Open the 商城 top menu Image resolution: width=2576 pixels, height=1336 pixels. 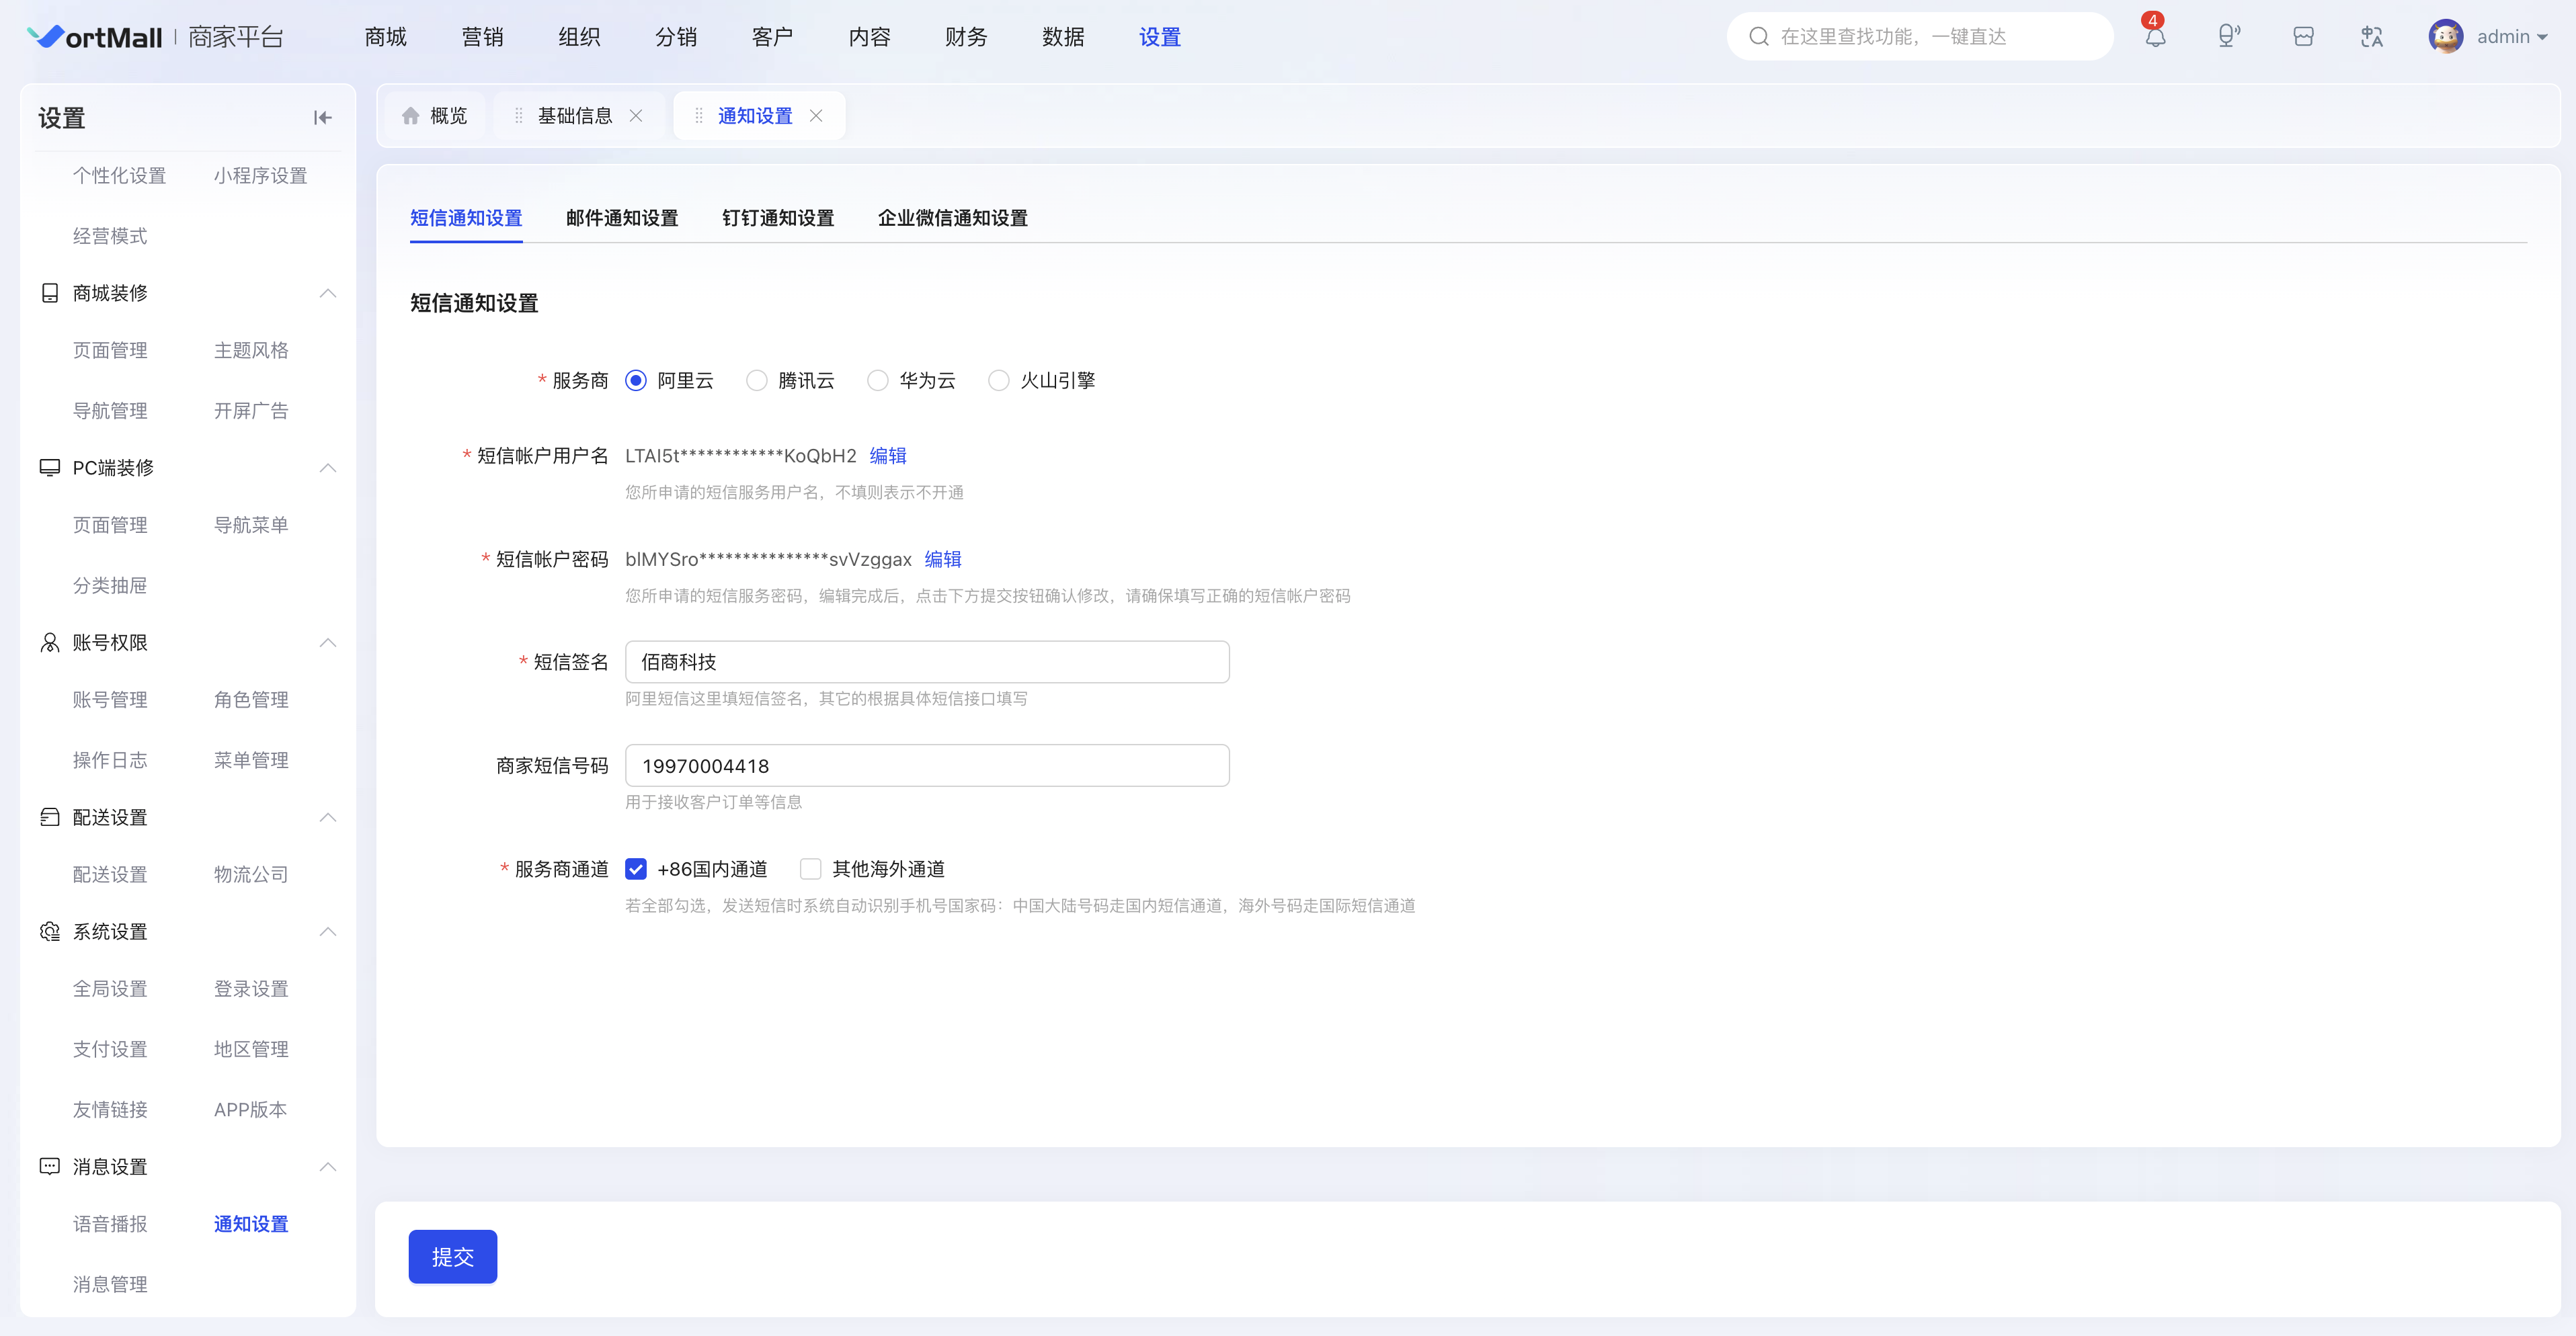coord(386,37)
